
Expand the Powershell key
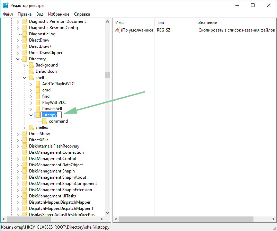click(x=31, y=109)
